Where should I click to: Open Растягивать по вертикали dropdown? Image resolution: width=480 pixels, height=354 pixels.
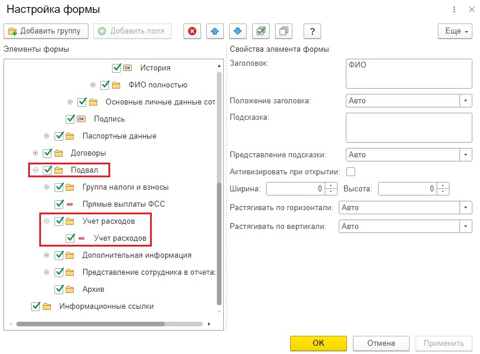click(x=465, y=227)
